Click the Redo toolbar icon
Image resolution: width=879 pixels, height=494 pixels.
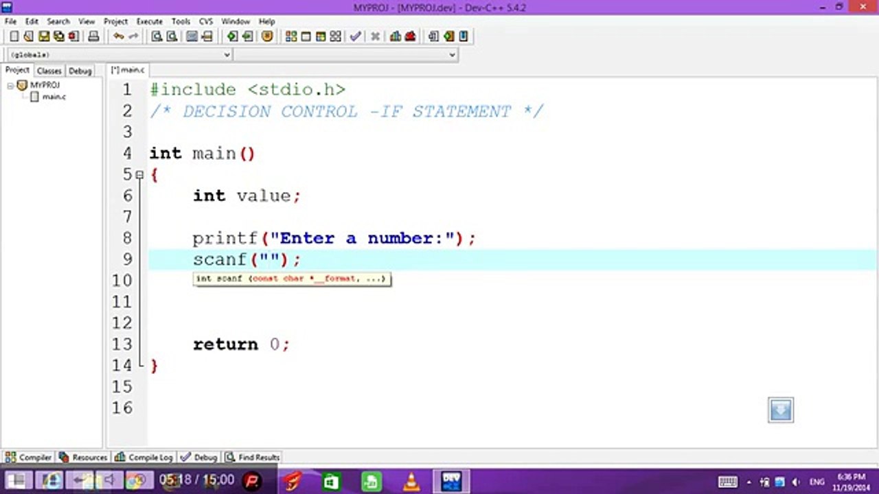coord(134,36)
